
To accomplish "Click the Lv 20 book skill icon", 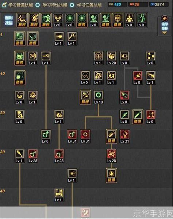I will click(111, 58).
